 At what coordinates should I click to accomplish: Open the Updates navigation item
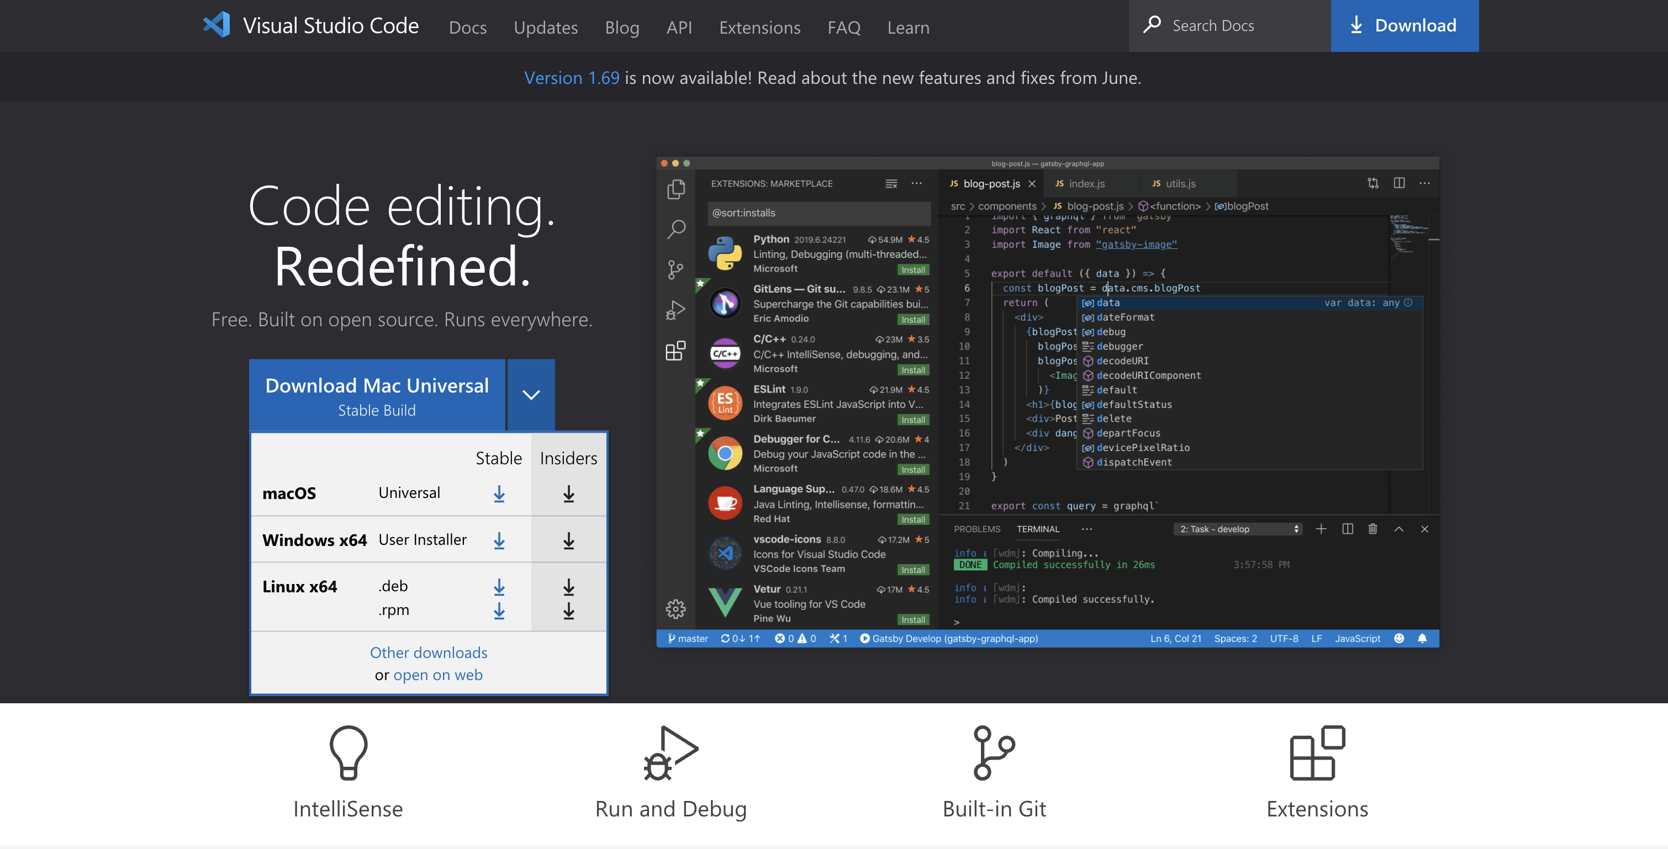point(545,27)
